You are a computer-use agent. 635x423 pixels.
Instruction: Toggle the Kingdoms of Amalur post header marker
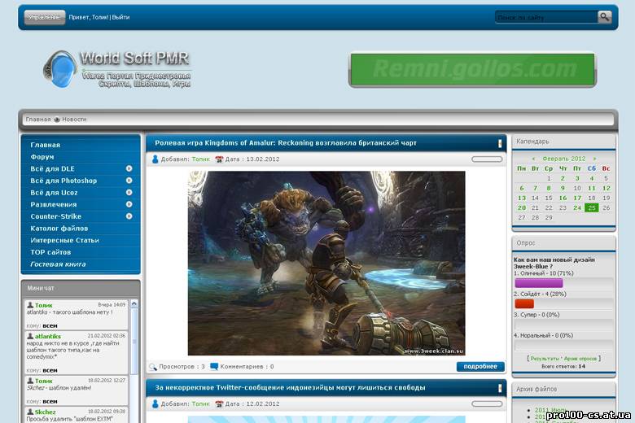coord(500,143)
